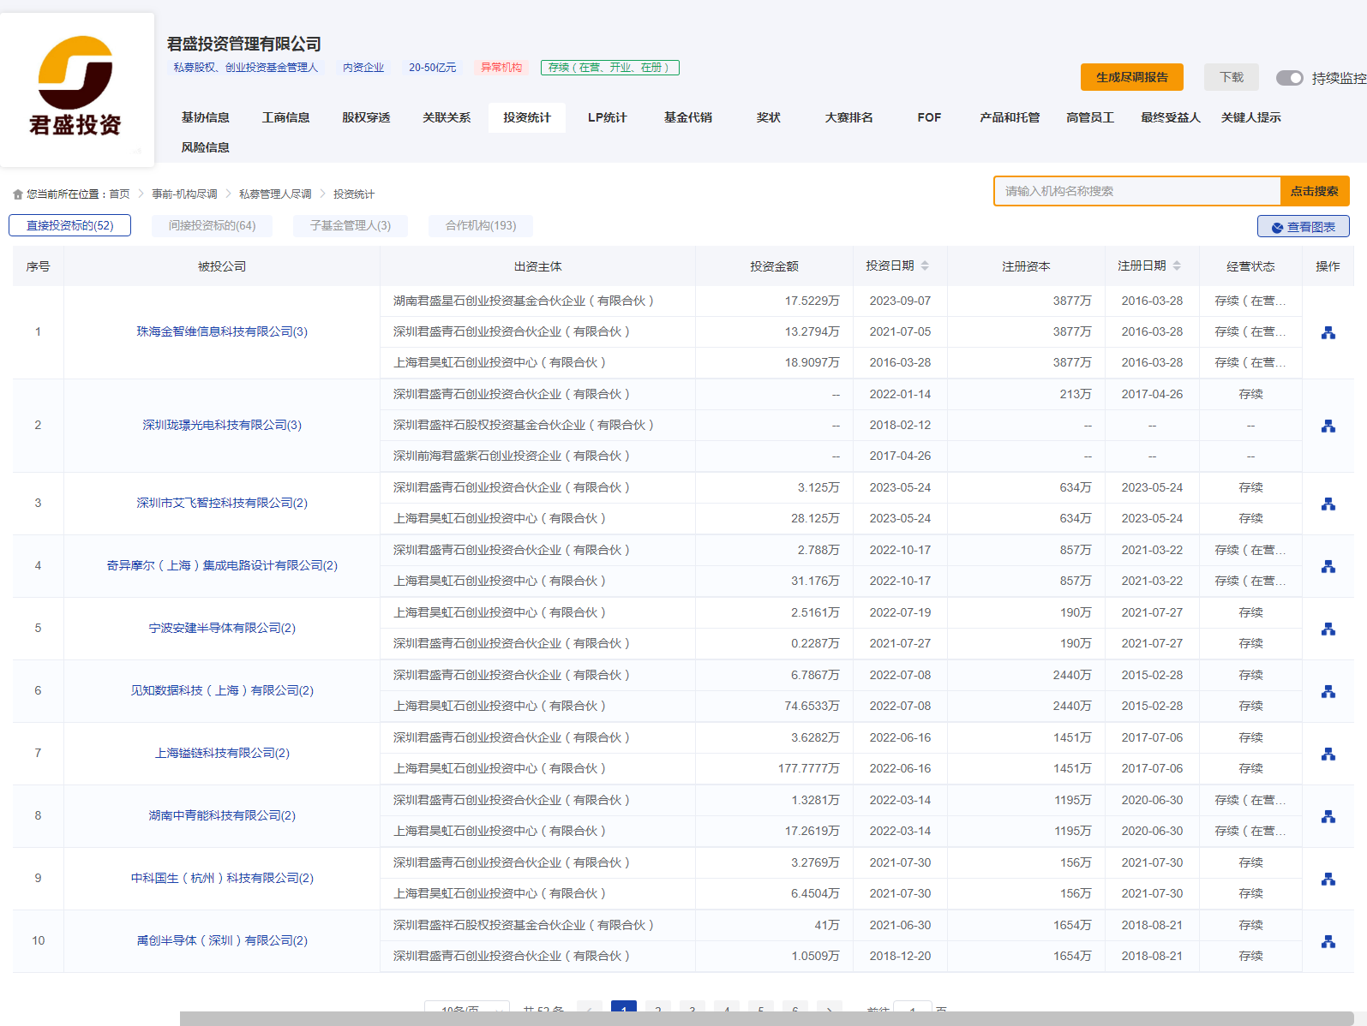This screenshot has height=1026, width=1367.
Task: Click the institution name search field
Action: click(1136, 191)
